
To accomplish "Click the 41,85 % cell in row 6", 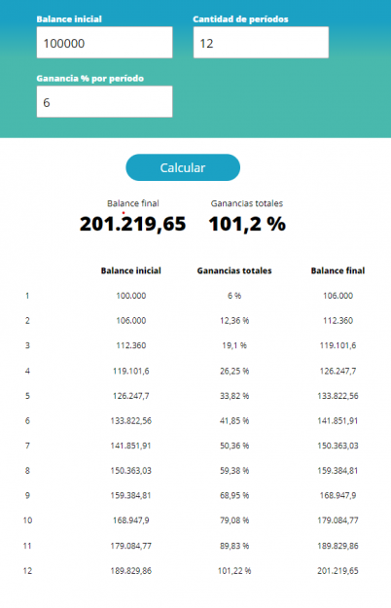I will point(234,420).
